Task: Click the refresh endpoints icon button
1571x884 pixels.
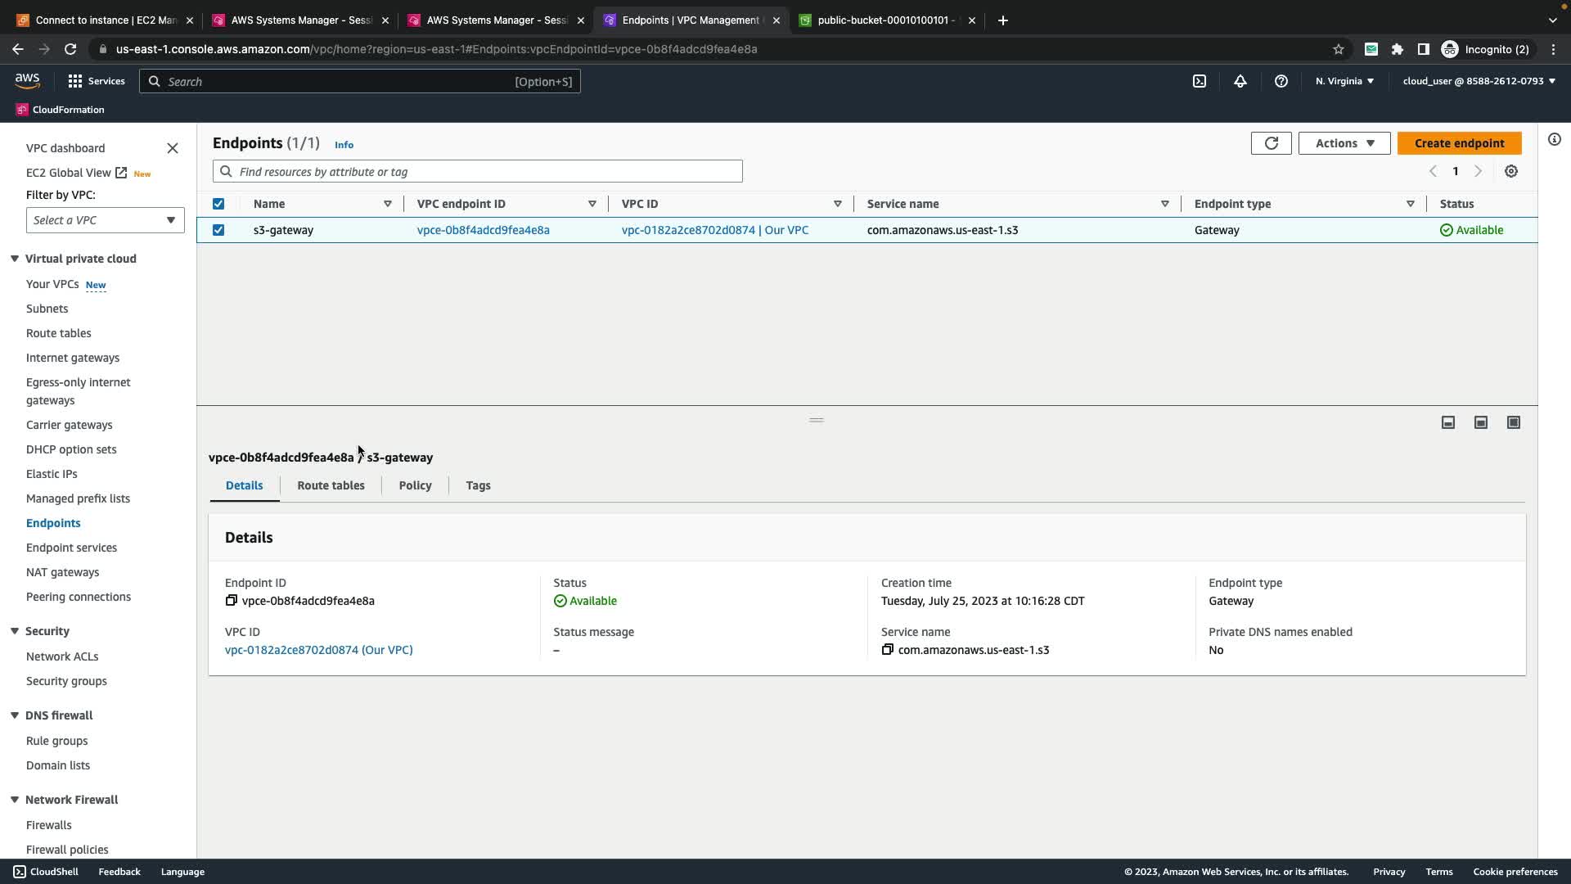Action: pos(1271,143)
